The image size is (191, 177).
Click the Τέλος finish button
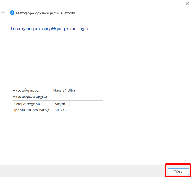[178, 172]
